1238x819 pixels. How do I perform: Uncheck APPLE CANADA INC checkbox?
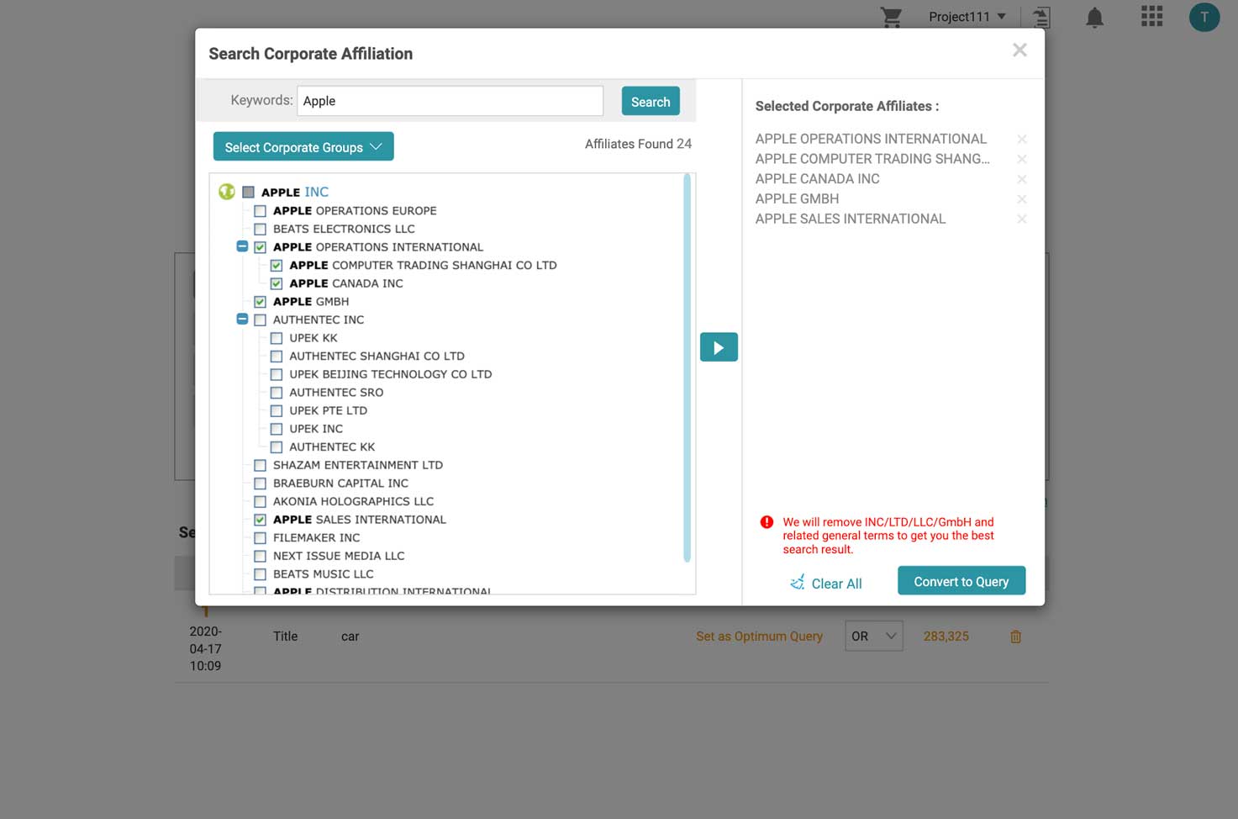276,283
